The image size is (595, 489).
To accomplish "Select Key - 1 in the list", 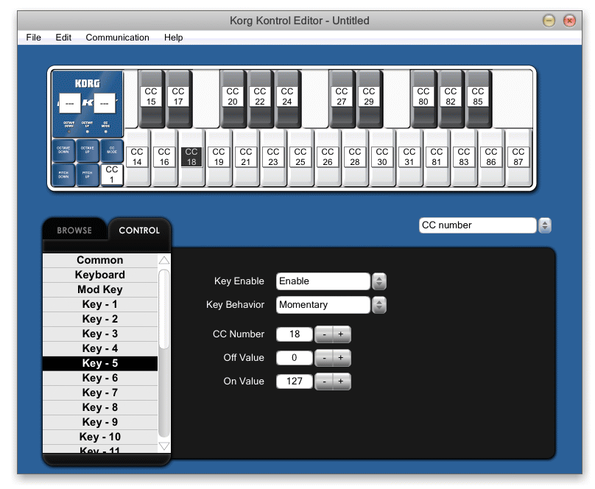I will point(100,305).
